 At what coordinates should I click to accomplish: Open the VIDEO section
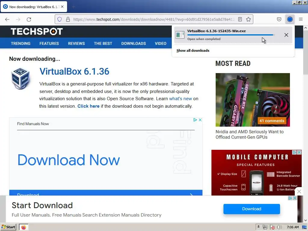point(161,43)
